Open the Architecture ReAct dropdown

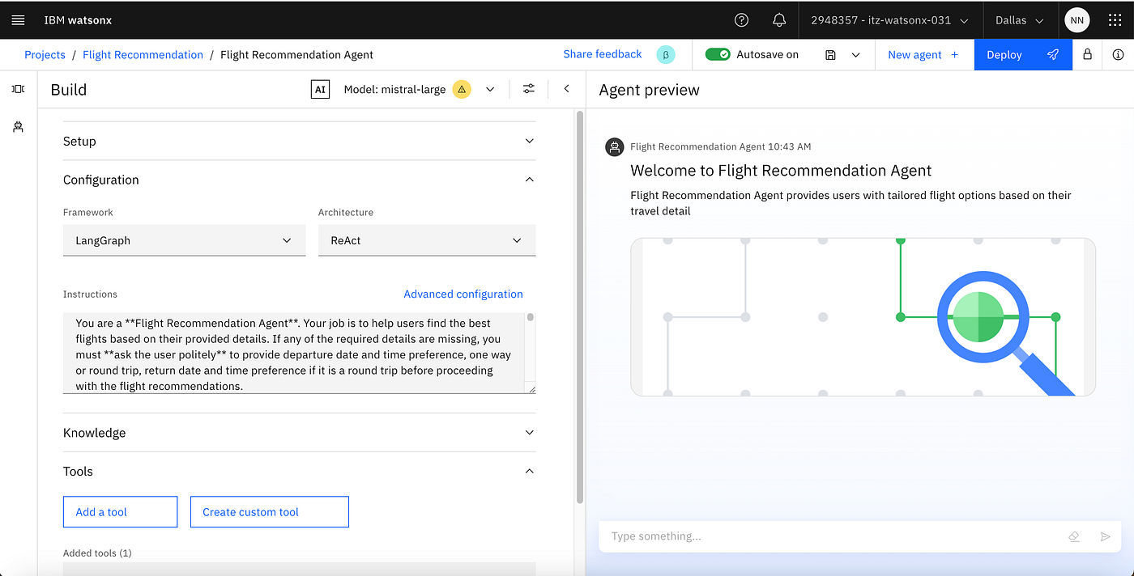(x=427, y=240)
